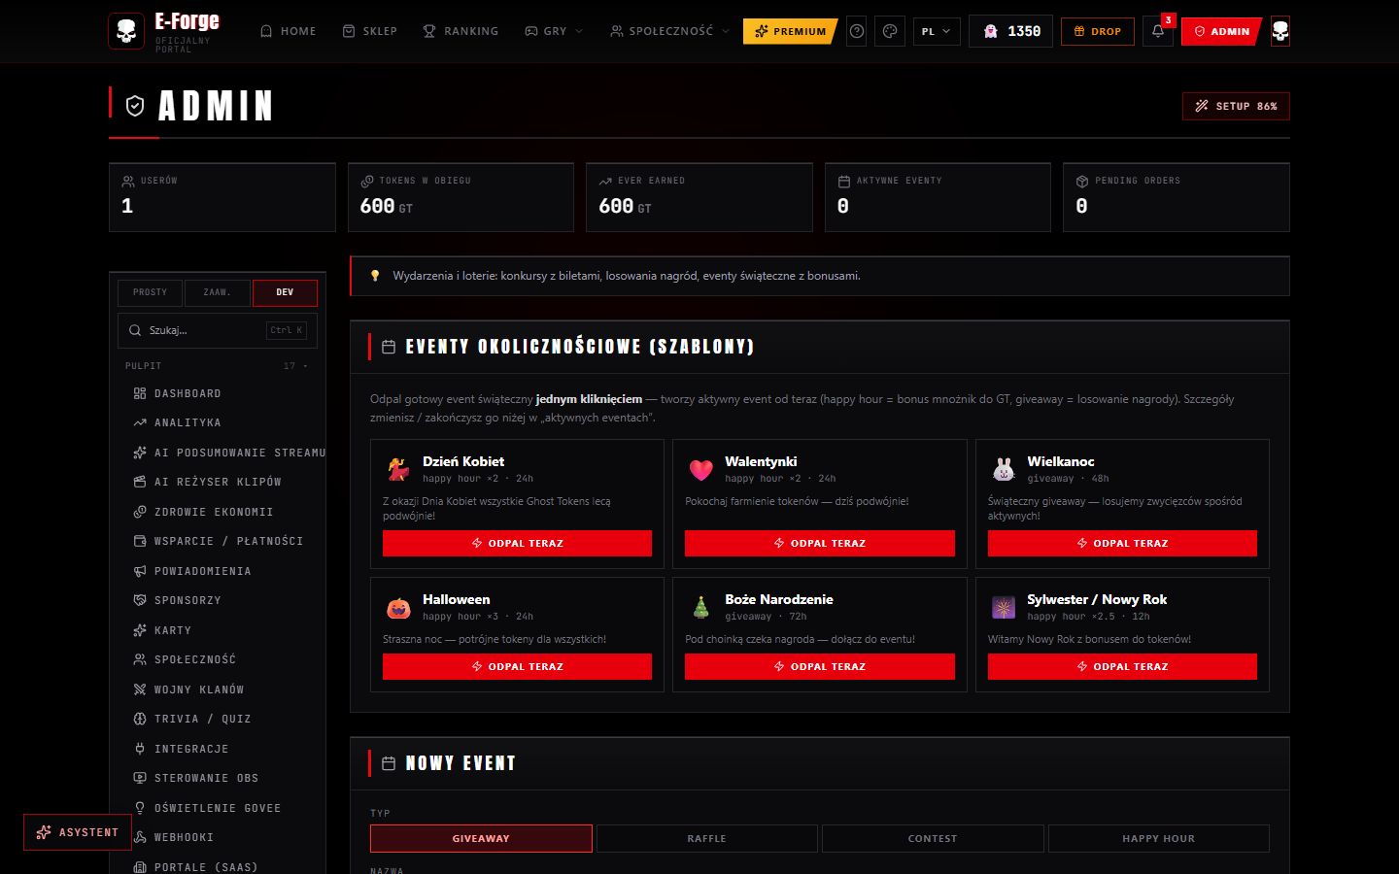Viewport: 1399px width, 874px height.
Task: Open Sterowanie OBS in the sidebar
Action: pos(206,778)
